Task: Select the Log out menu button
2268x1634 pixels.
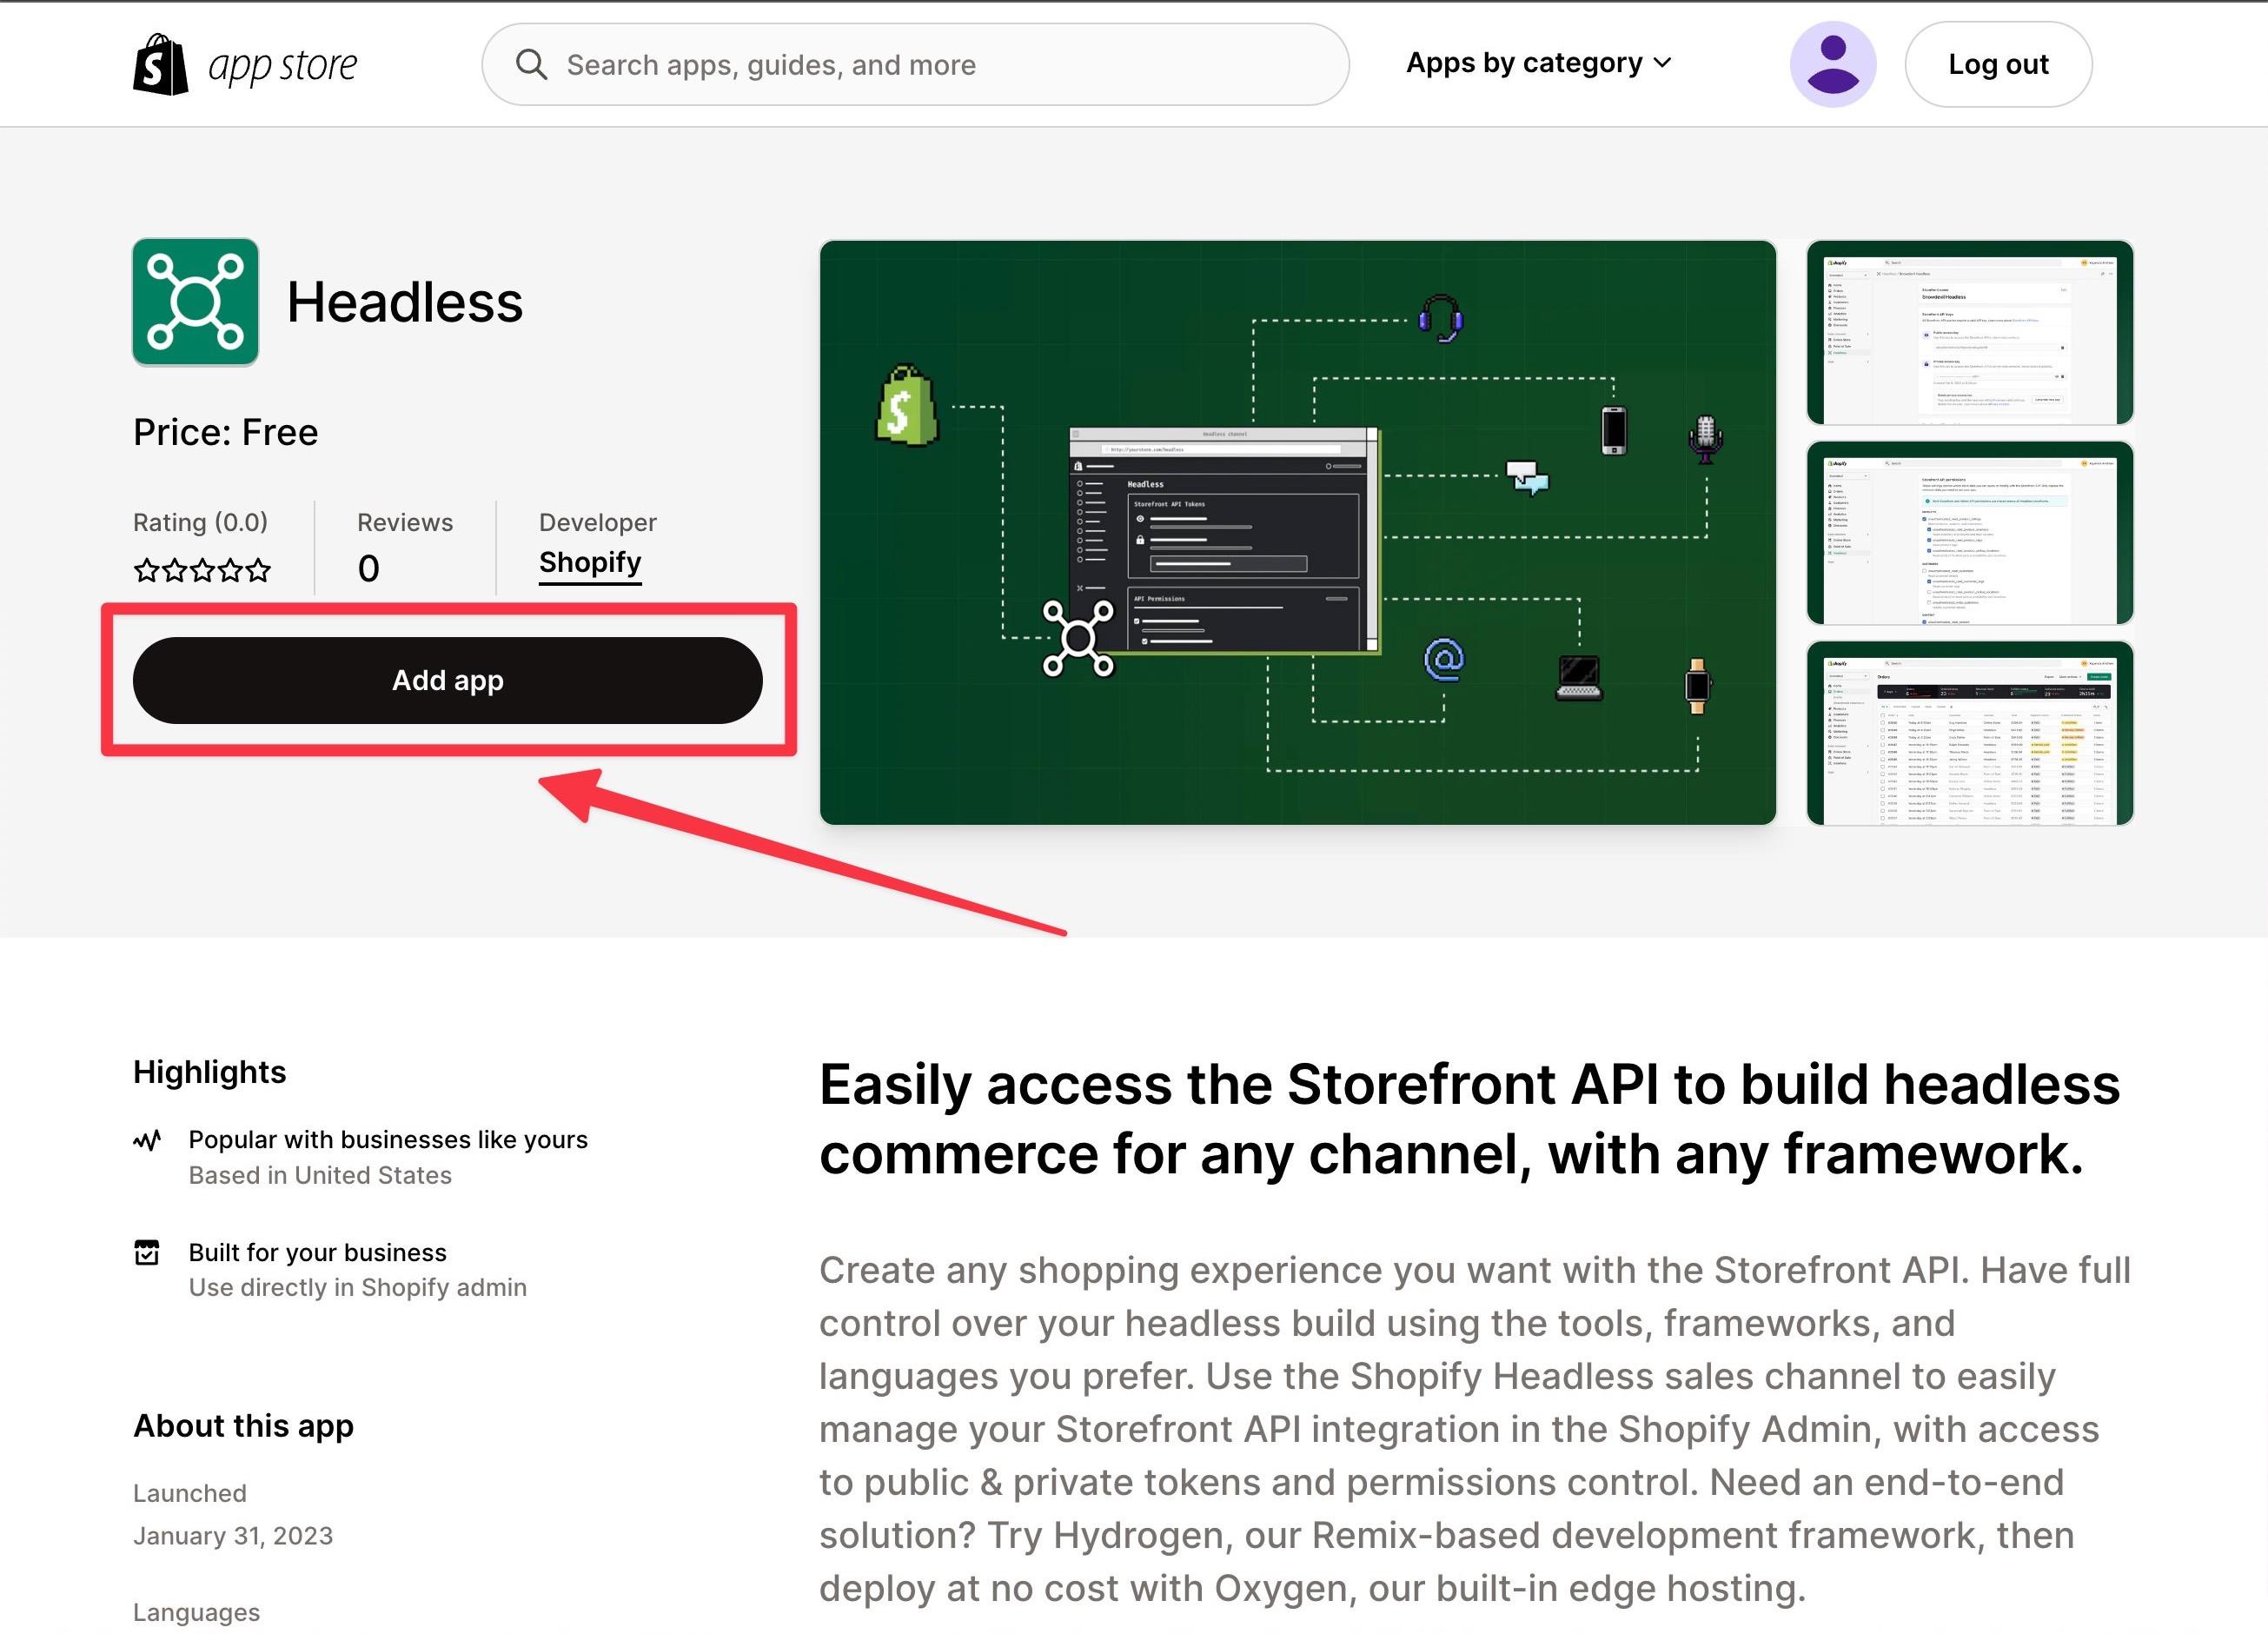Action: coord(1997,63)
